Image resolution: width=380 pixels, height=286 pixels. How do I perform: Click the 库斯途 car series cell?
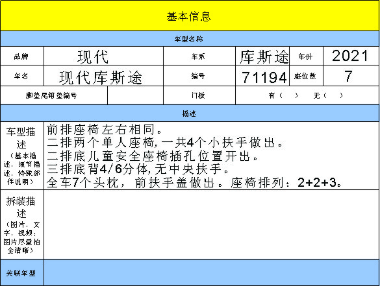tap(262, 56)
